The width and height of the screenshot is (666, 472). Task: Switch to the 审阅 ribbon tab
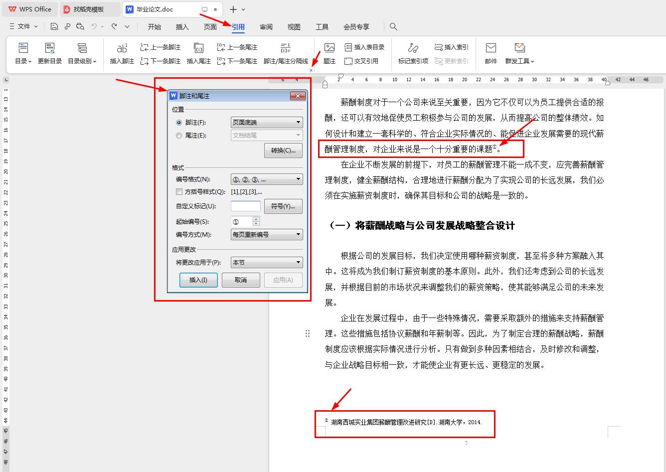(266, 27)
